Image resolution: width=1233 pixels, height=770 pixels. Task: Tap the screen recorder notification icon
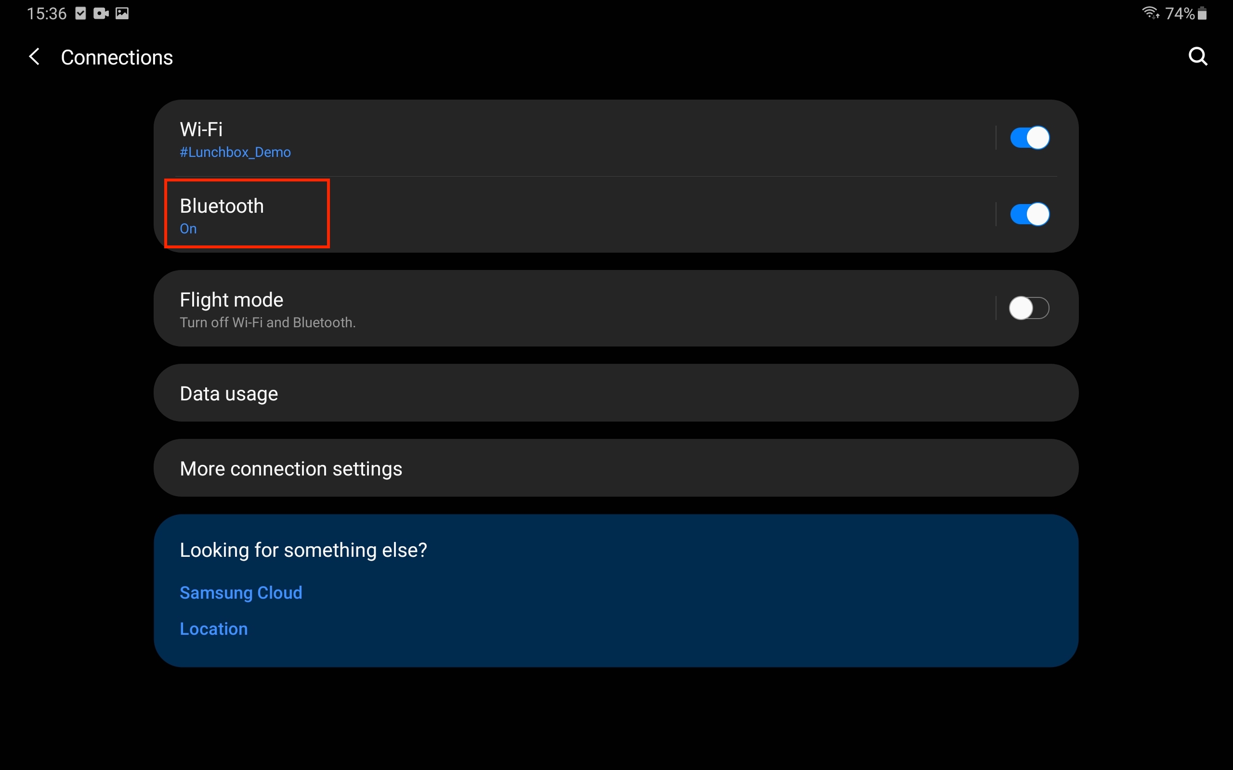point(101,13)
